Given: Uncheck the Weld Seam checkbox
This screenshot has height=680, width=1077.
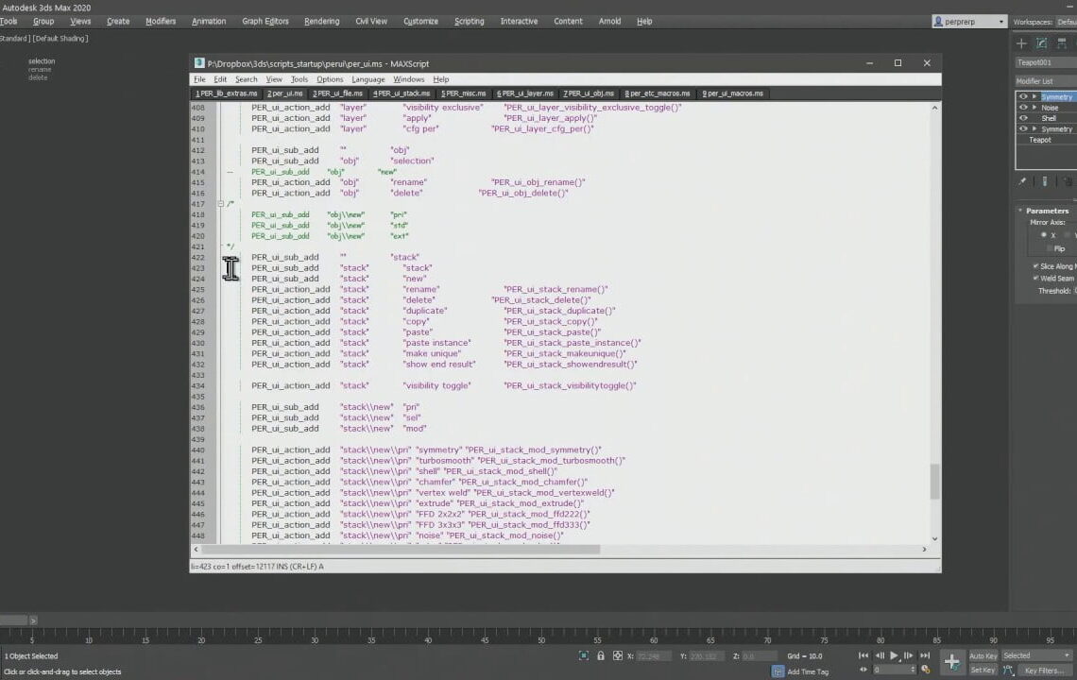Looking at the screenshot, I should 1037,277.
